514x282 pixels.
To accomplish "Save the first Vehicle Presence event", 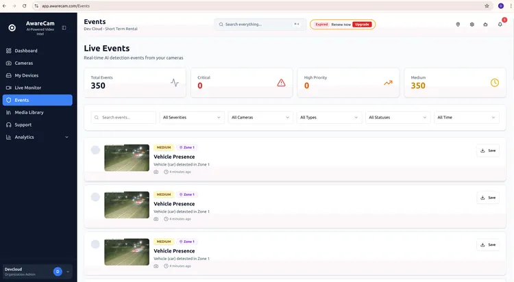I will (488, 151).
